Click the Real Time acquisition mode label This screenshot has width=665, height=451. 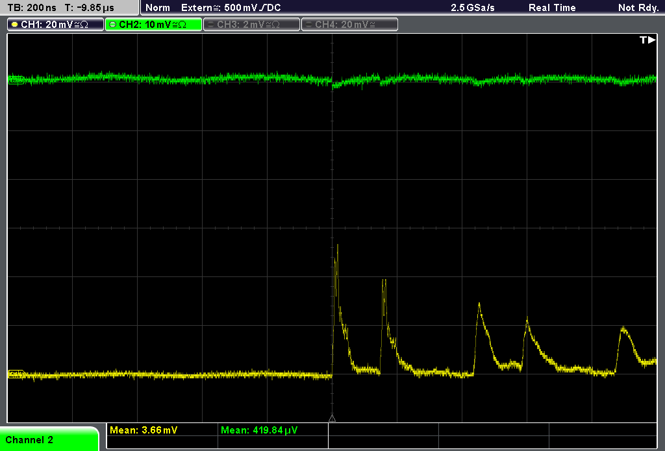(x=552, y=8)
